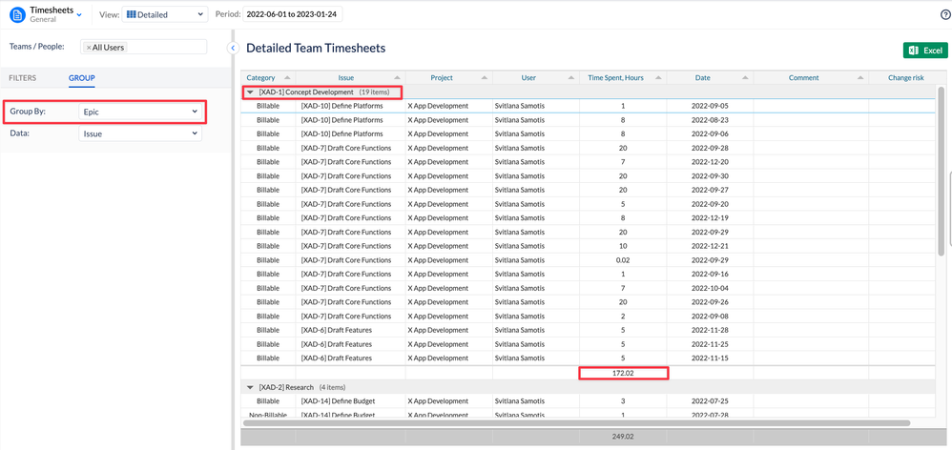This screenshot has height=450, width=952.
Task: Open the Group By Epic dropdown
Action: (x=139, y=112)
